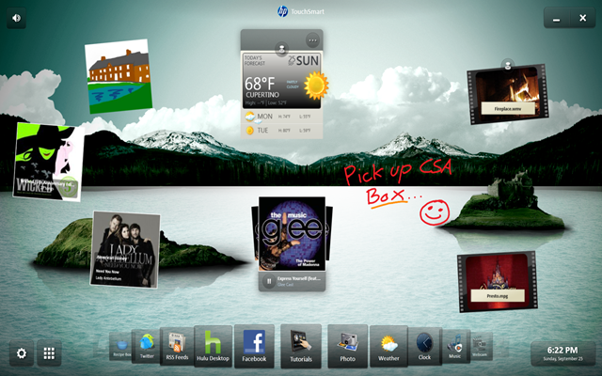602x376 pixels.
Task: Open the weather widget options menu
Action: tap(313, 39)
